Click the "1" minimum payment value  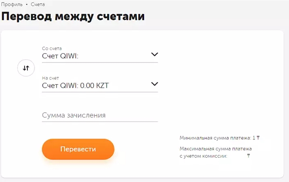254,138
